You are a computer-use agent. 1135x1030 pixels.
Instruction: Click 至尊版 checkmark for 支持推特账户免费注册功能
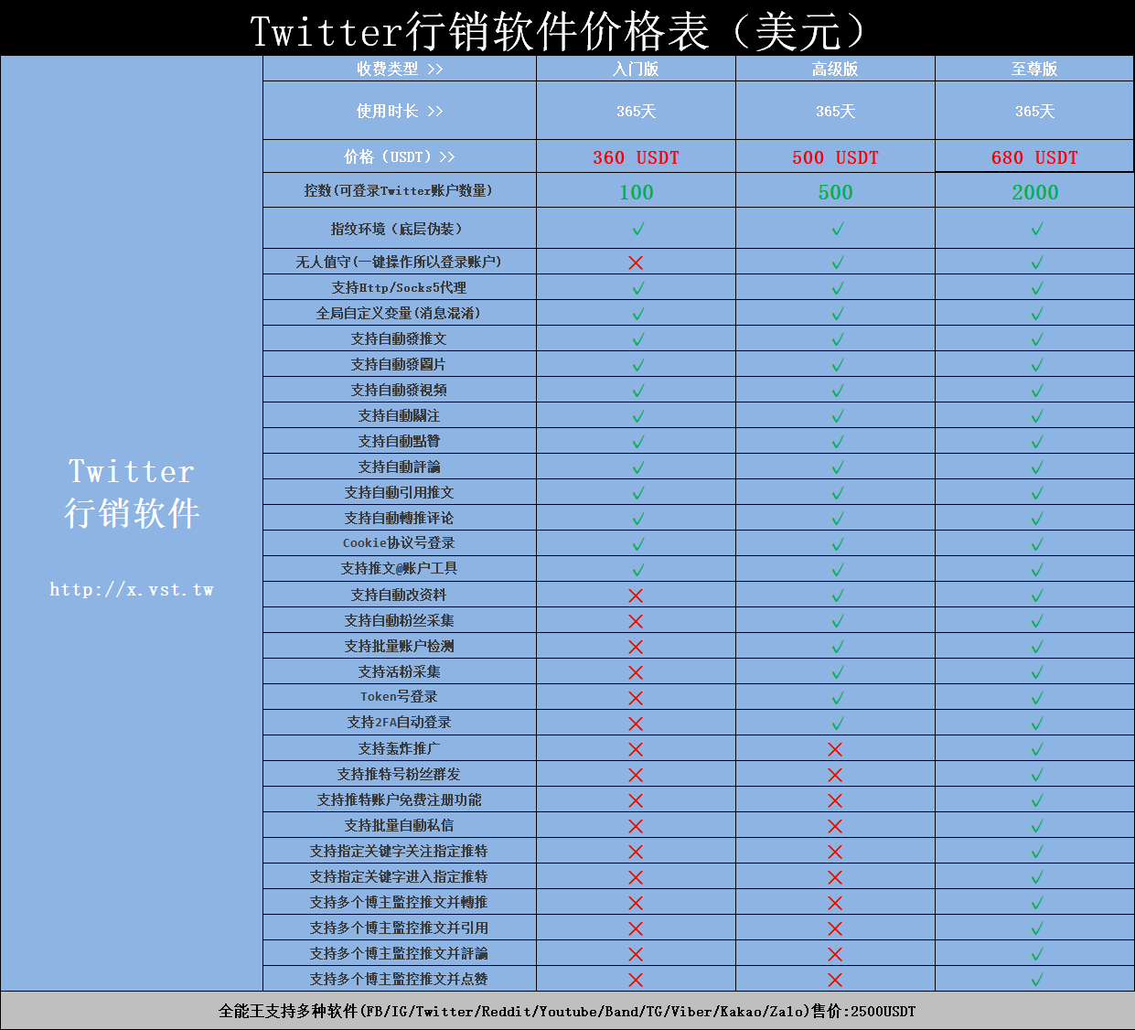(1036, 800)
